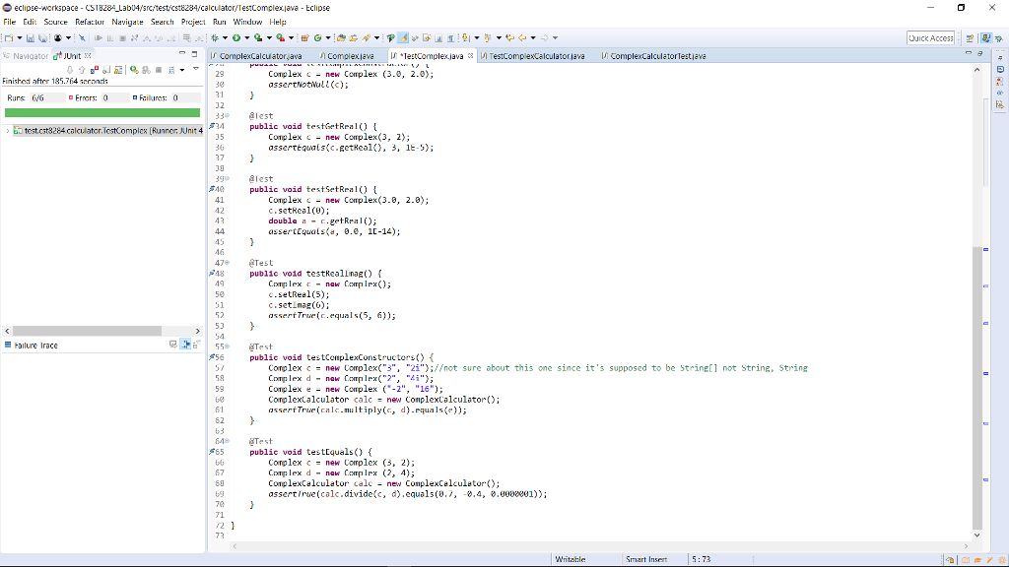1009x567 pixels.
Task: Open the JUnit view menu dropdown
Action: (x=195, y=69)
